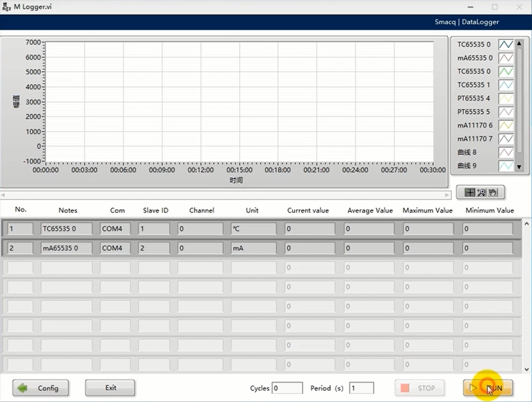Click y-axis minimum label -1000
The height and width of the screenshot is (402, 532).
(x=32, y=161)
